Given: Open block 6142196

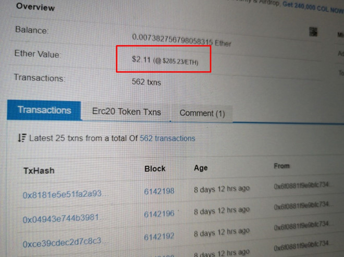Looking at the screenshot, I should tap(159, 214).
